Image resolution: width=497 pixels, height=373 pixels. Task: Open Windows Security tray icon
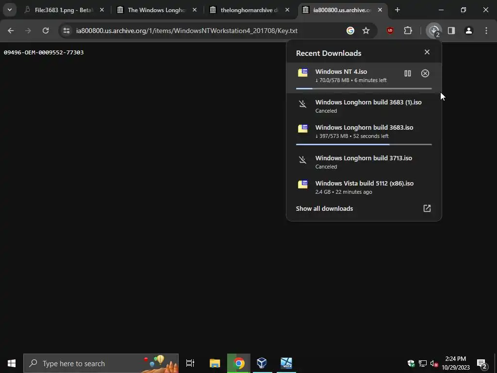[x=411, y=363]
